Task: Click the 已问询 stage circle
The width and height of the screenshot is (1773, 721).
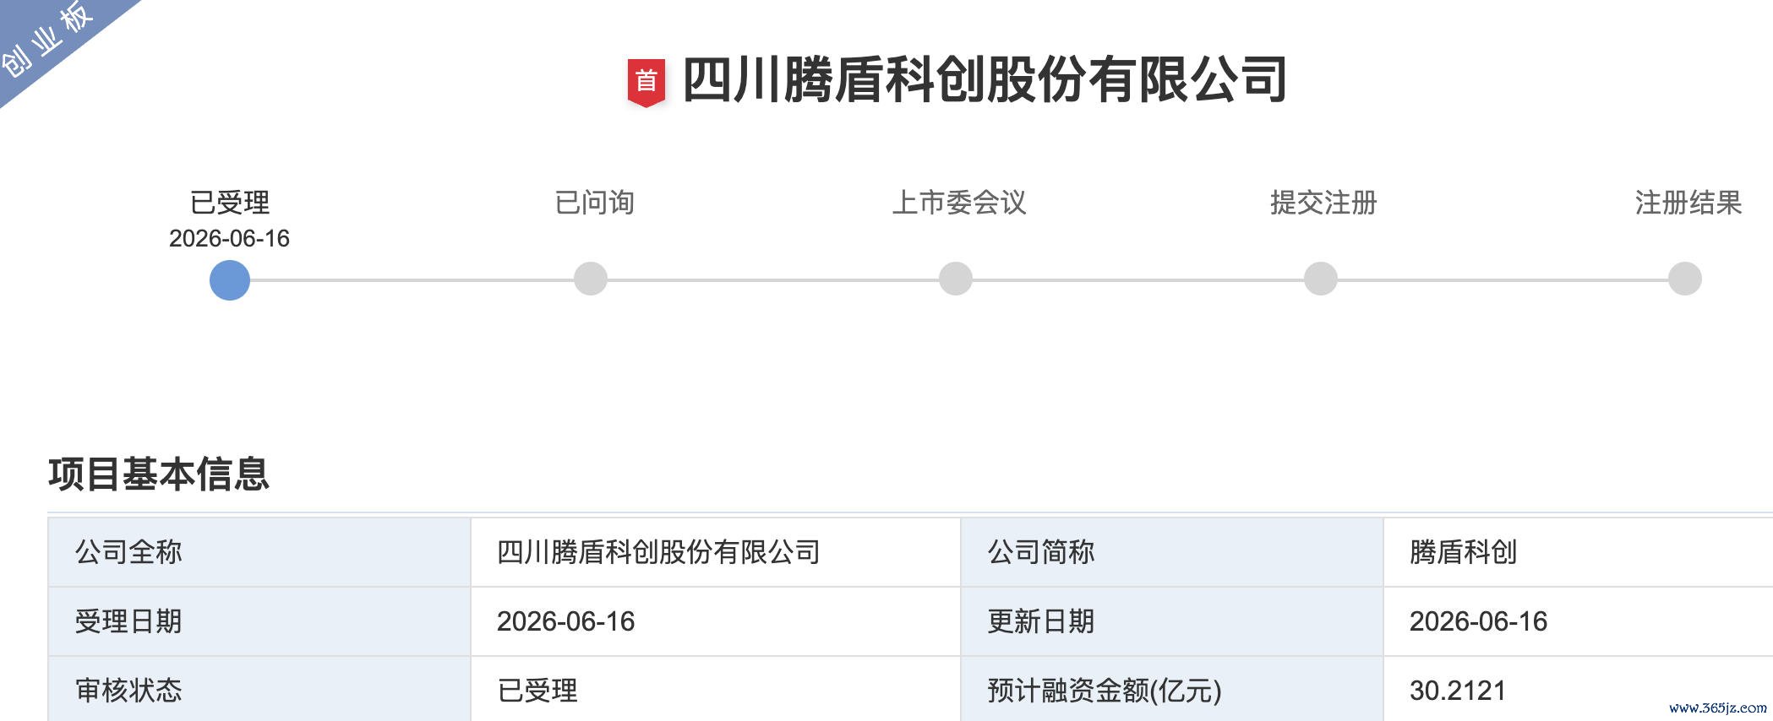Action: pyautogui.click(x=591, y=279)
